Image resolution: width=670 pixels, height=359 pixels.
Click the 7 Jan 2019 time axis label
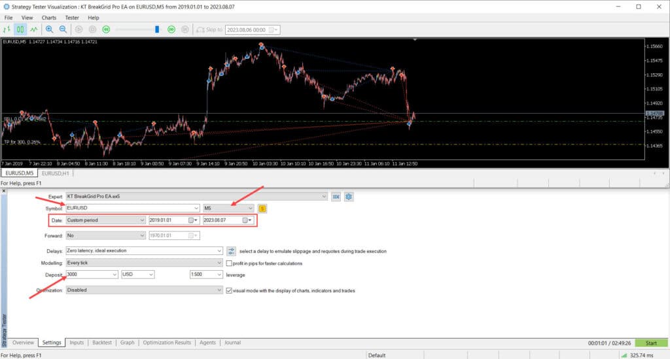[x=12, y=163]
